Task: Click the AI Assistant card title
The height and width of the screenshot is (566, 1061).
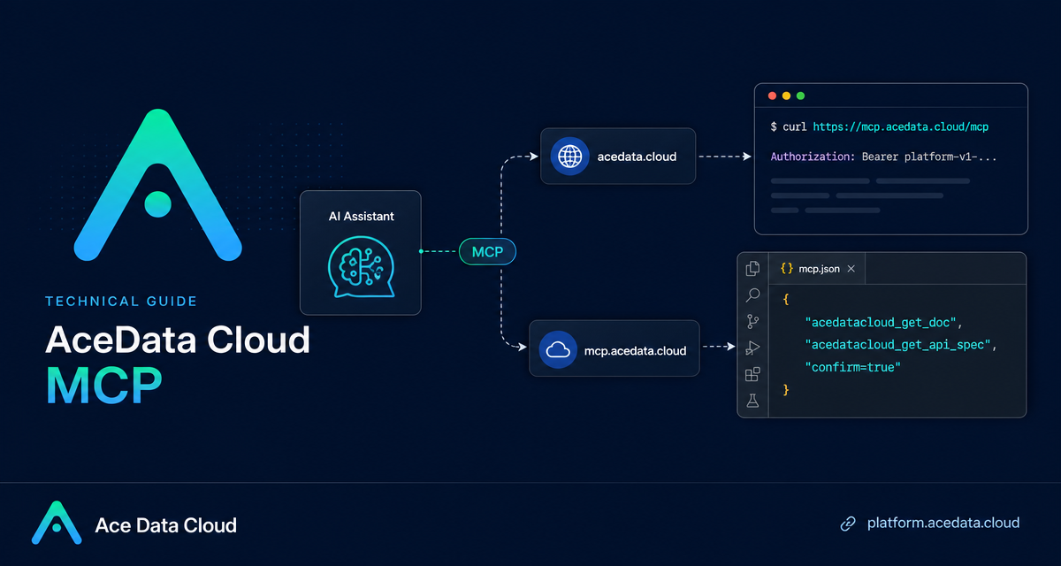Action: click(x=360, y=216)
